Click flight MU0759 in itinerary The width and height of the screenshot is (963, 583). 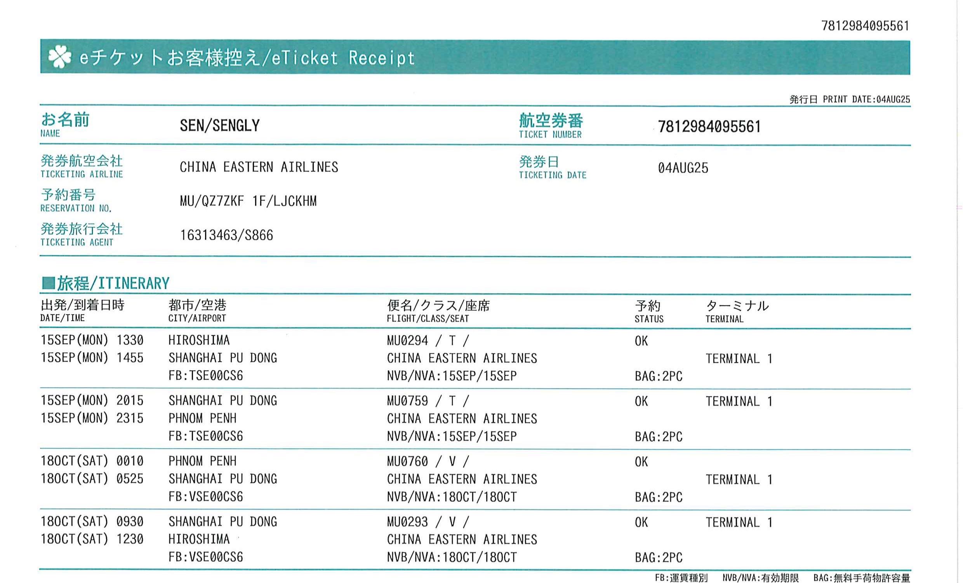pyautogui.click(x=407, y=401)
